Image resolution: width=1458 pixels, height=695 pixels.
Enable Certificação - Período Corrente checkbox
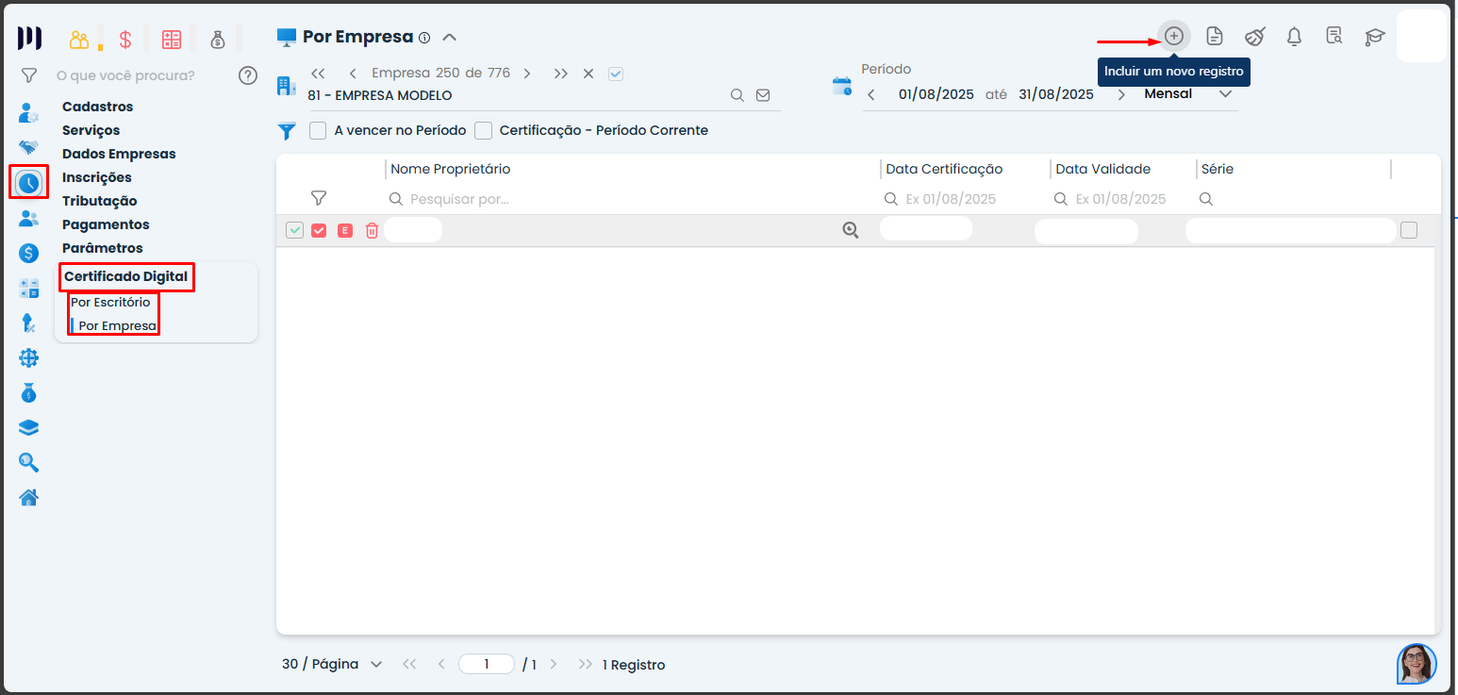[484, 130]
